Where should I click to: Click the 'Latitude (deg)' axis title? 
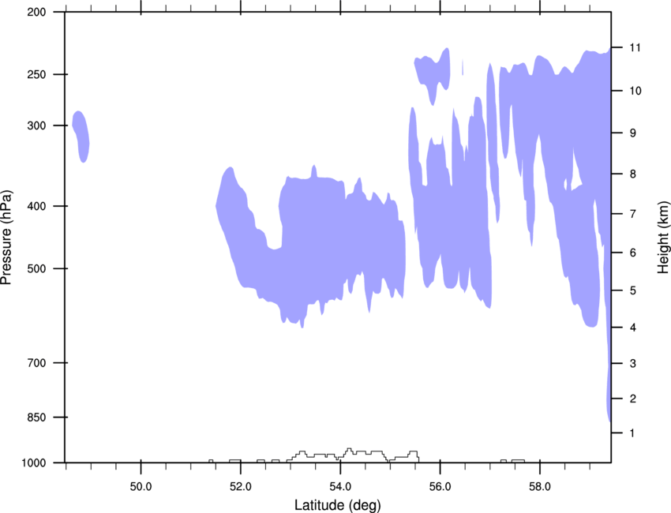click(338, 505)
